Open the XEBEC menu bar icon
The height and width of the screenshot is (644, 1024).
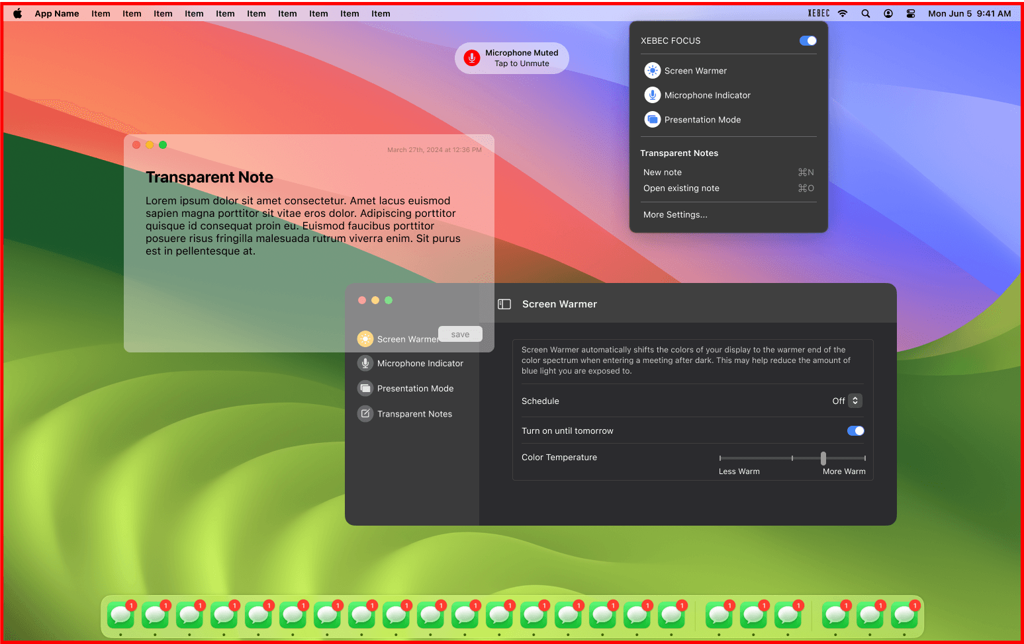[819, 13]
